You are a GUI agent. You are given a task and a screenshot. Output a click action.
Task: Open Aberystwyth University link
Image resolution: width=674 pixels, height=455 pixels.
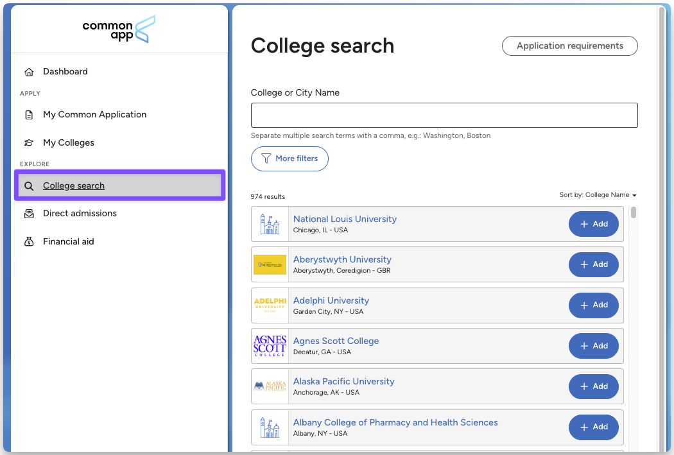pos(342,259)
